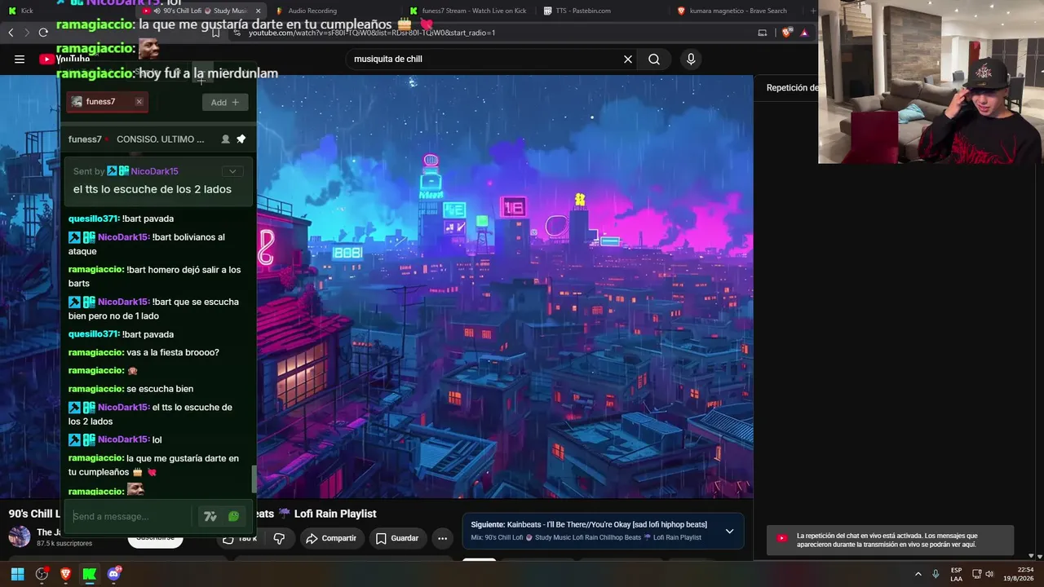This screenshot has height=587, width=1044.
Task: Open the viewer list person icon
Action: click(x=225, y=139)
